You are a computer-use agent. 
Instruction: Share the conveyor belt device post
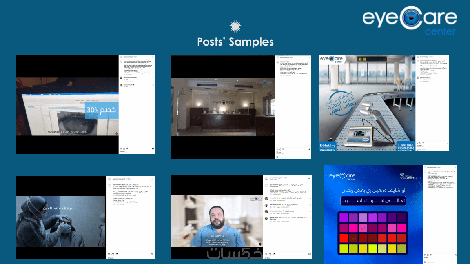[423, 143]
